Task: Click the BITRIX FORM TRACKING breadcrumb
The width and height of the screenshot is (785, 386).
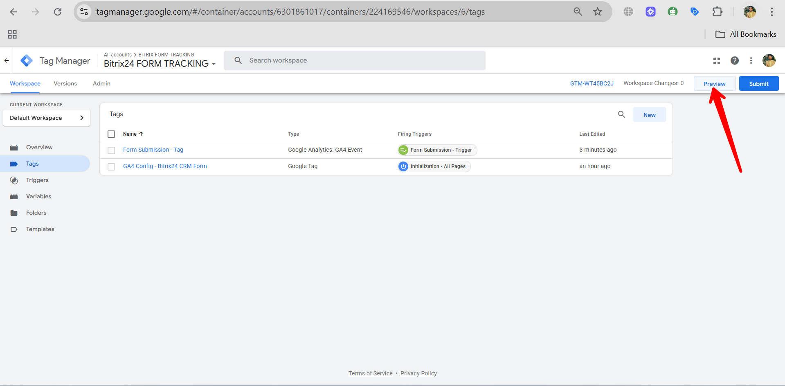Action: pyautogui.click(x=166, y=55)
